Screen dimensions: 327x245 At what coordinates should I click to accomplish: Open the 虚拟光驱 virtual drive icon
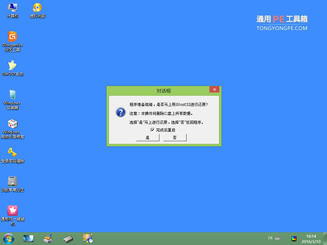[x=37, y=9]
